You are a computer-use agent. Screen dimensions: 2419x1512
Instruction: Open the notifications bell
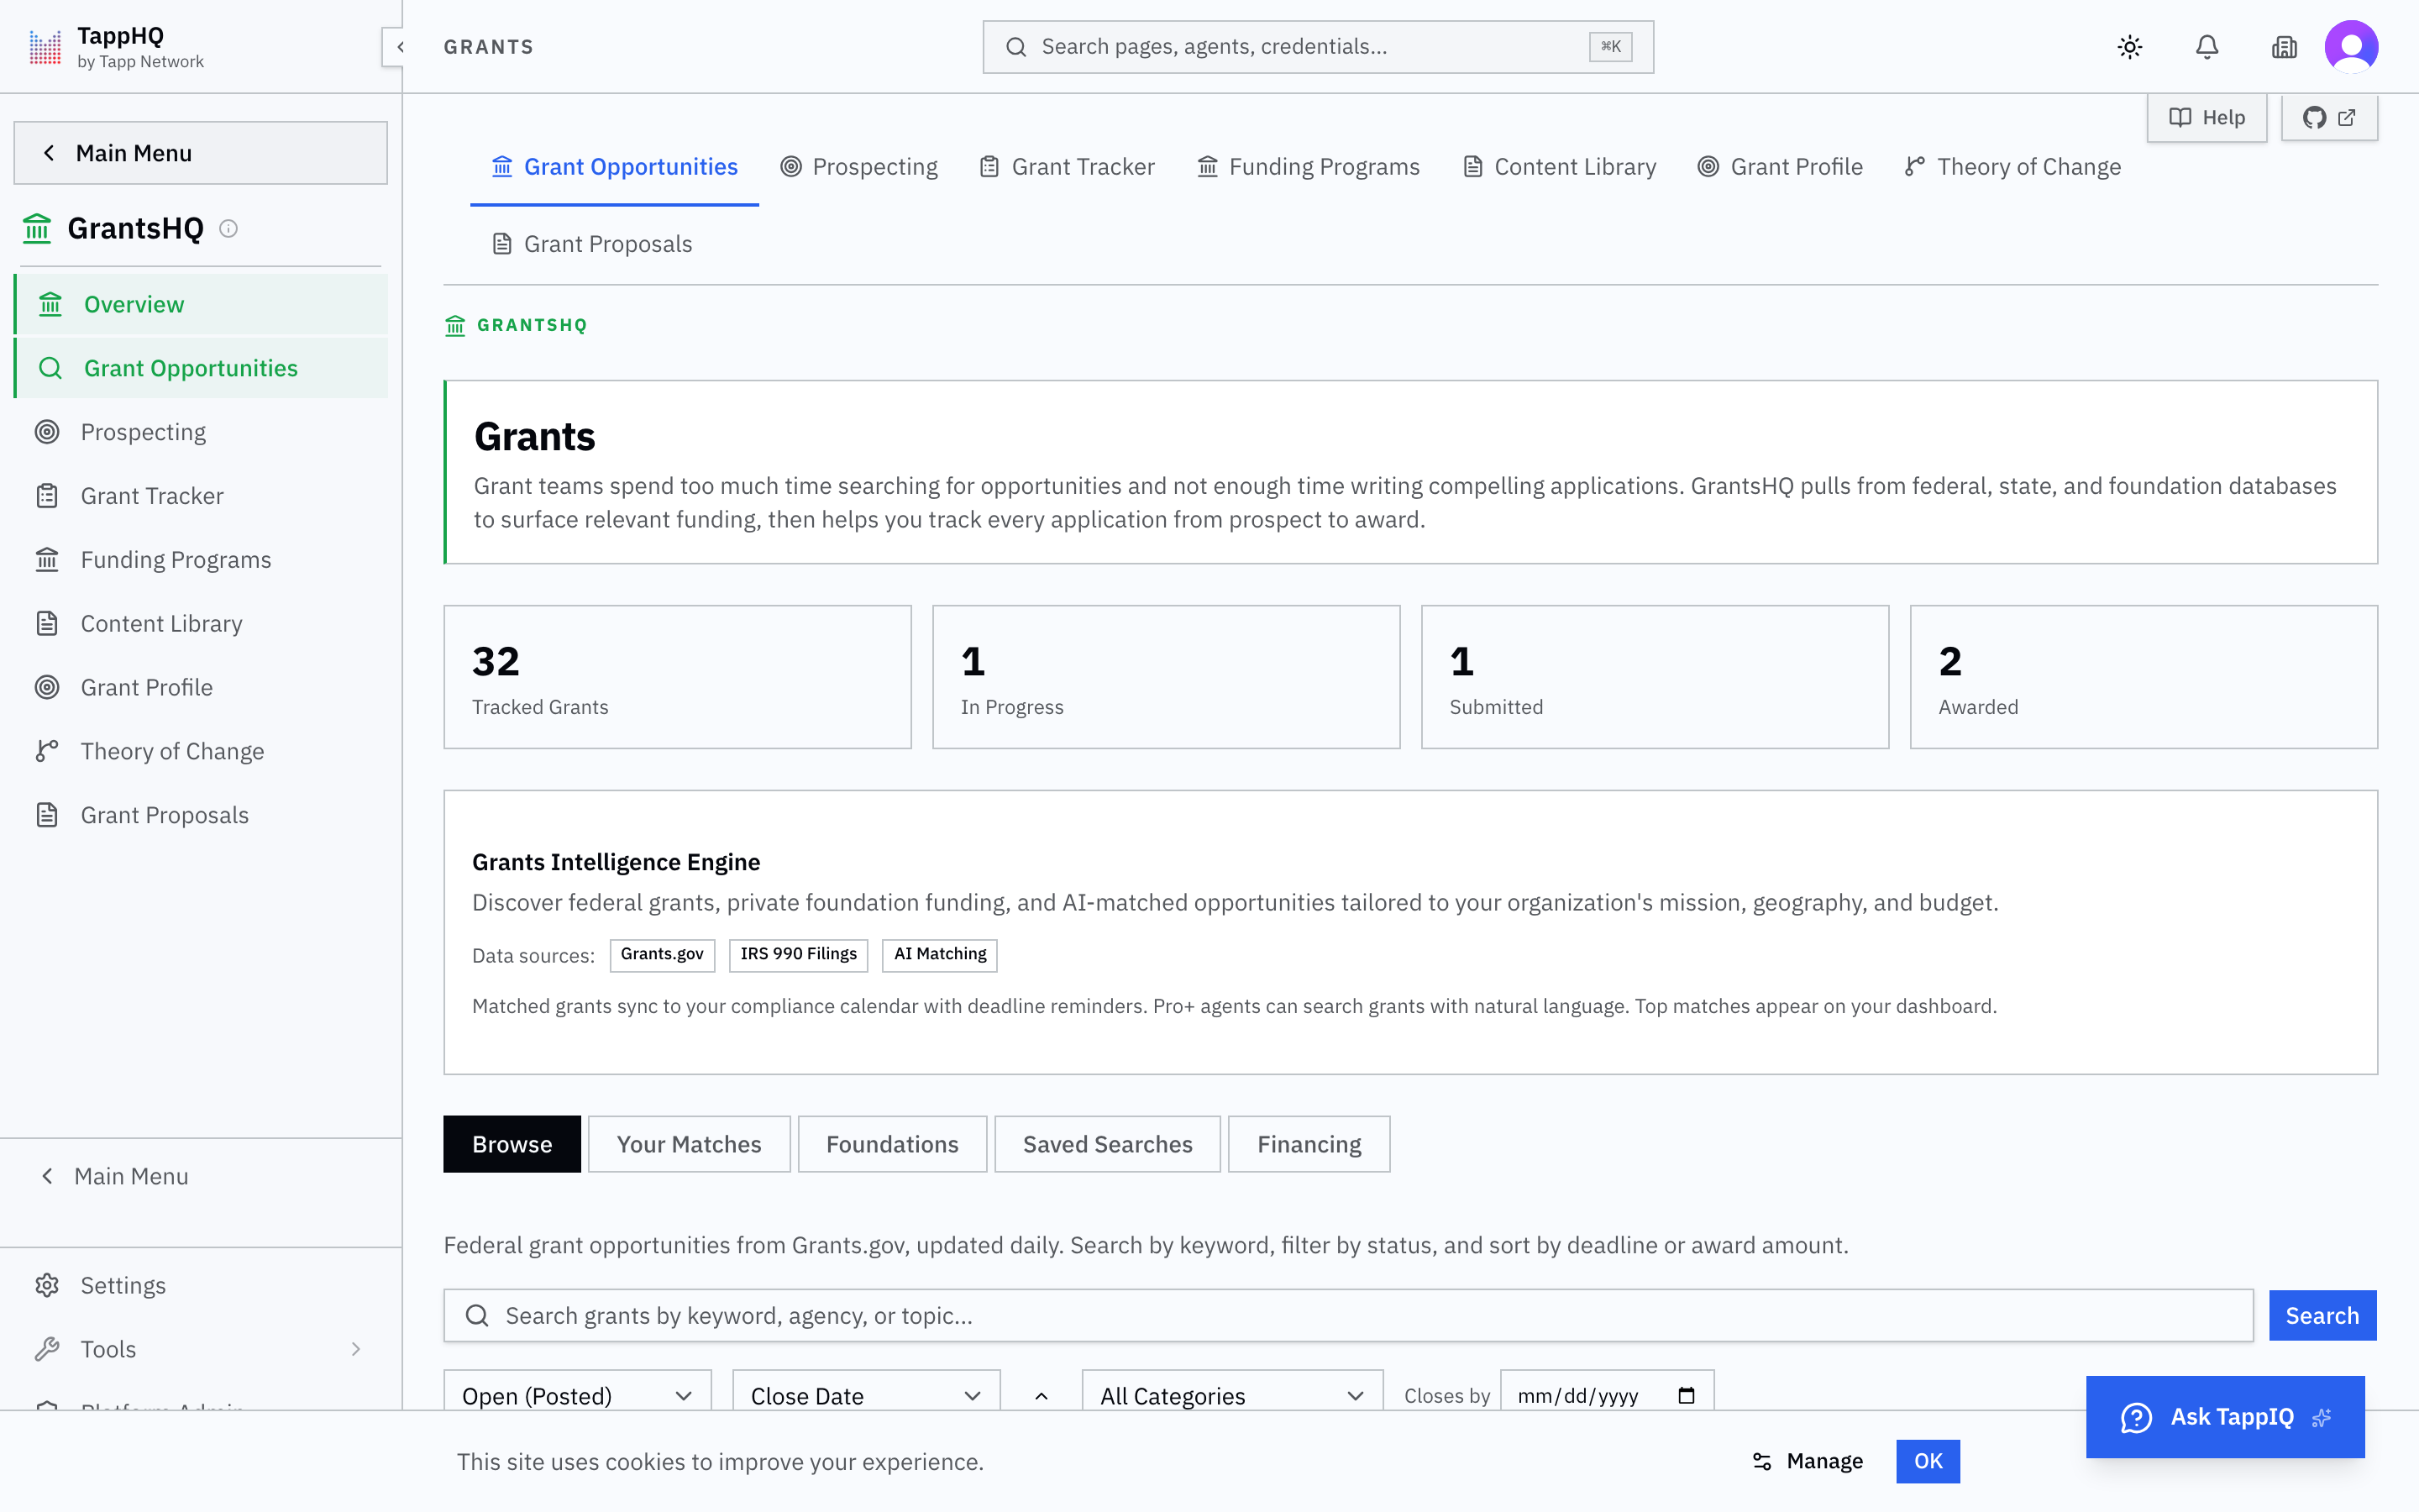(2206, 47)
